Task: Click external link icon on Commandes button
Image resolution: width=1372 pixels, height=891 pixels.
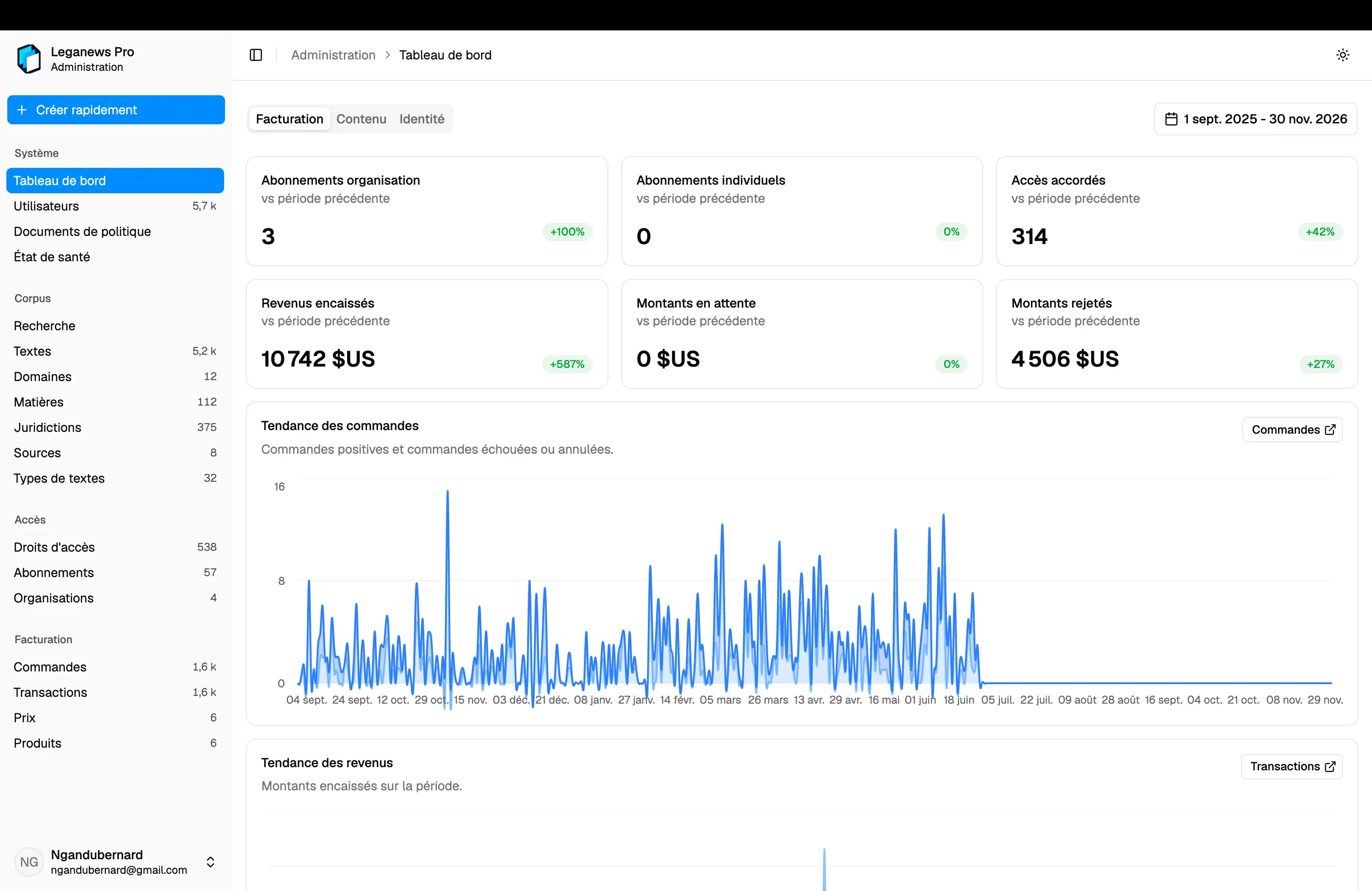Action: 1330,429
